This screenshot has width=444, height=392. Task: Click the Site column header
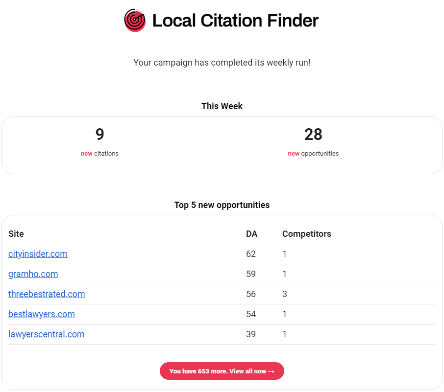[16, 234]
